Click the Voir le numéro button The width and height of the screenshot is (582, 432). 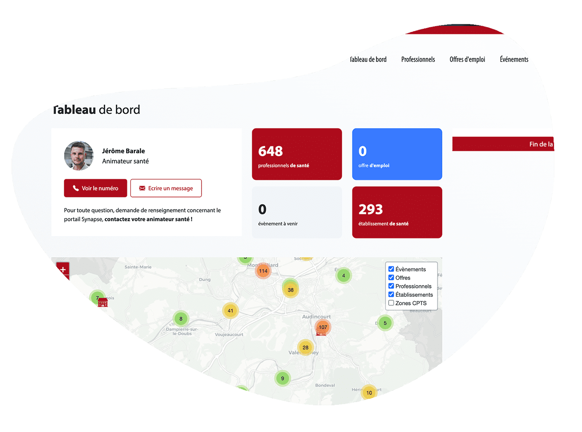coord(95,188)
